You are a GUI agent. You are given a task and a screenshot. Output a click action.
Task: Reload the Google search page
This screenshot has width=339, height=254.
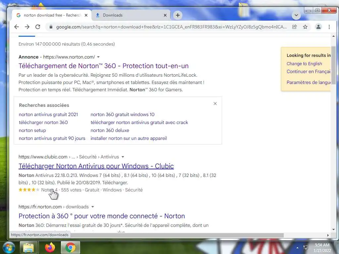click(38, 27)
